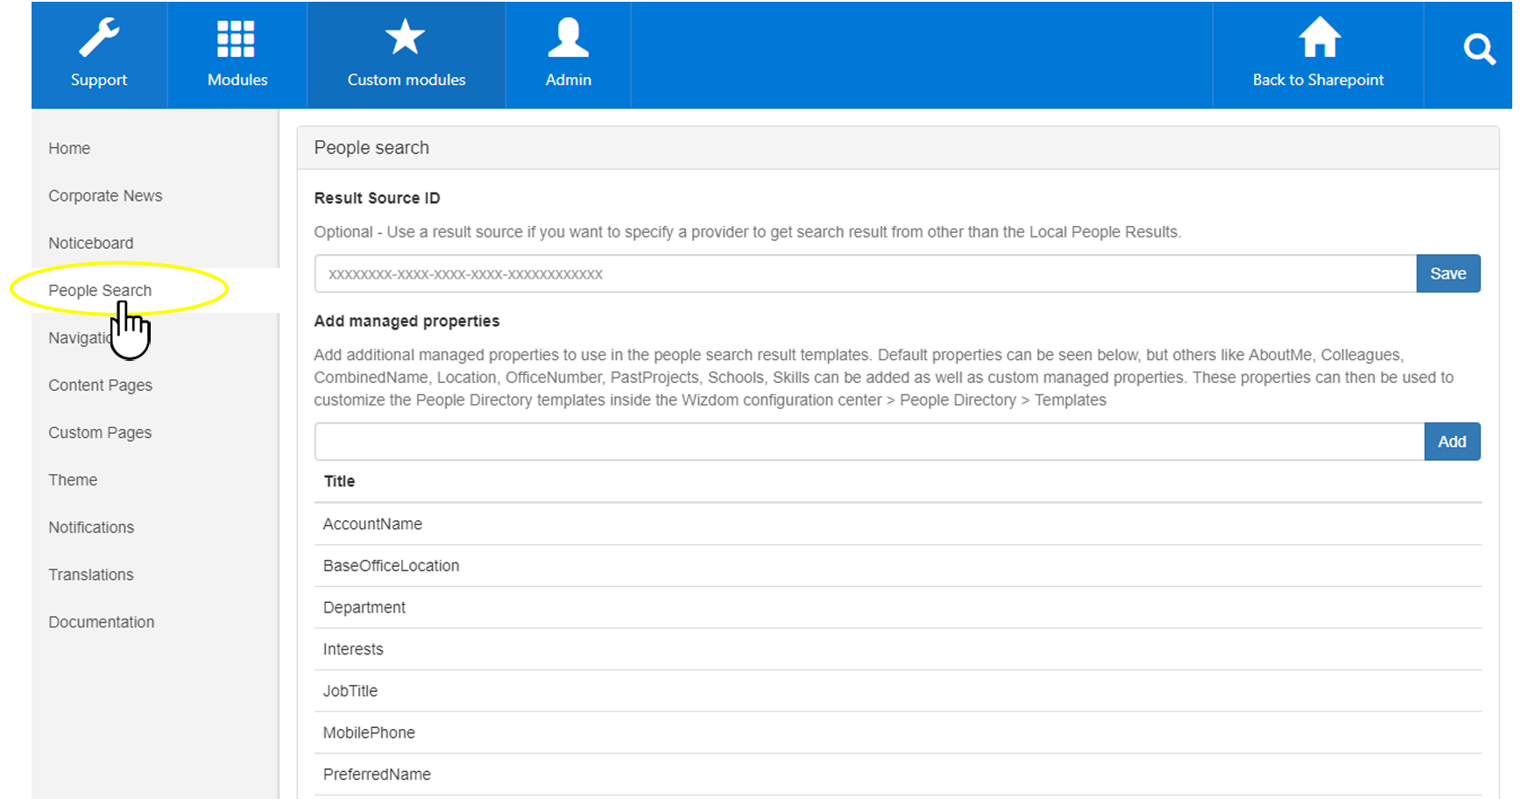Open Documentation from the left menu

coord(102,622)
